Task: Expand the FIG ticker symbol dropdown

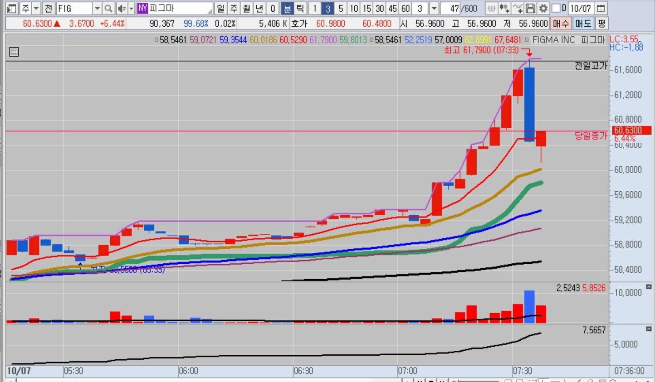Action: click(97, 8)
